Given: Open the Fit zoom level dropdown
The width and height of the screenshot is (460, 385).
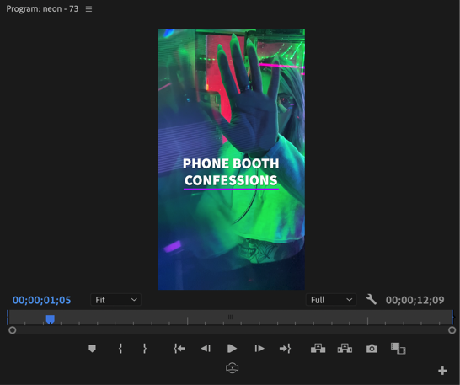Looking at the screenshot, I should click(x=116, y=300).
